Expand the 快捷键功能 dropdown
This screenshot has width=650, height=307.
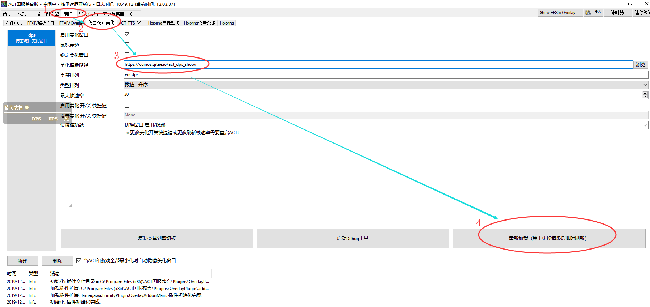pos(386,125)
